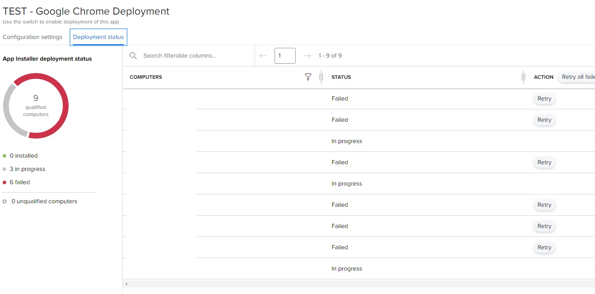Retry the deployment in the topmost Failed row

(x=544, y=99)
